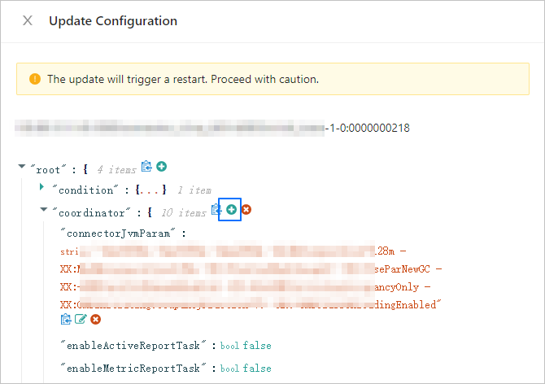
Task: Copy the connectorJvmParam value
Action: pyautogui.click(x=66, y=320)
